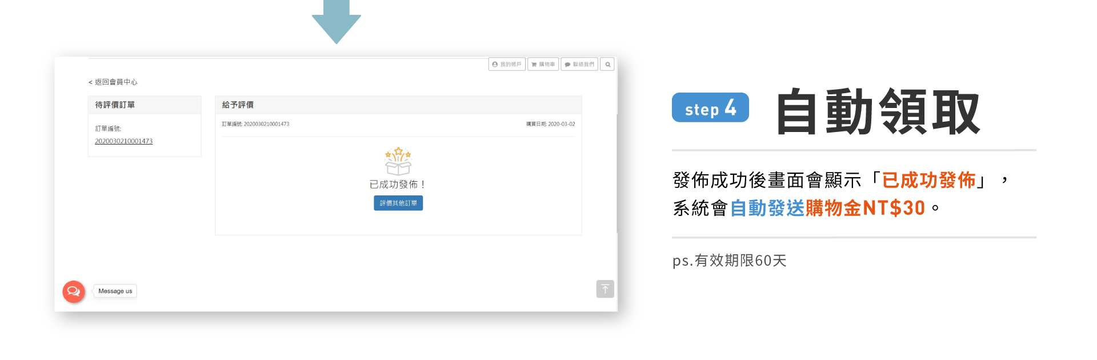Click the 購買日期 2020-03-02 text

pyautogui.click(x=550, y=124)
